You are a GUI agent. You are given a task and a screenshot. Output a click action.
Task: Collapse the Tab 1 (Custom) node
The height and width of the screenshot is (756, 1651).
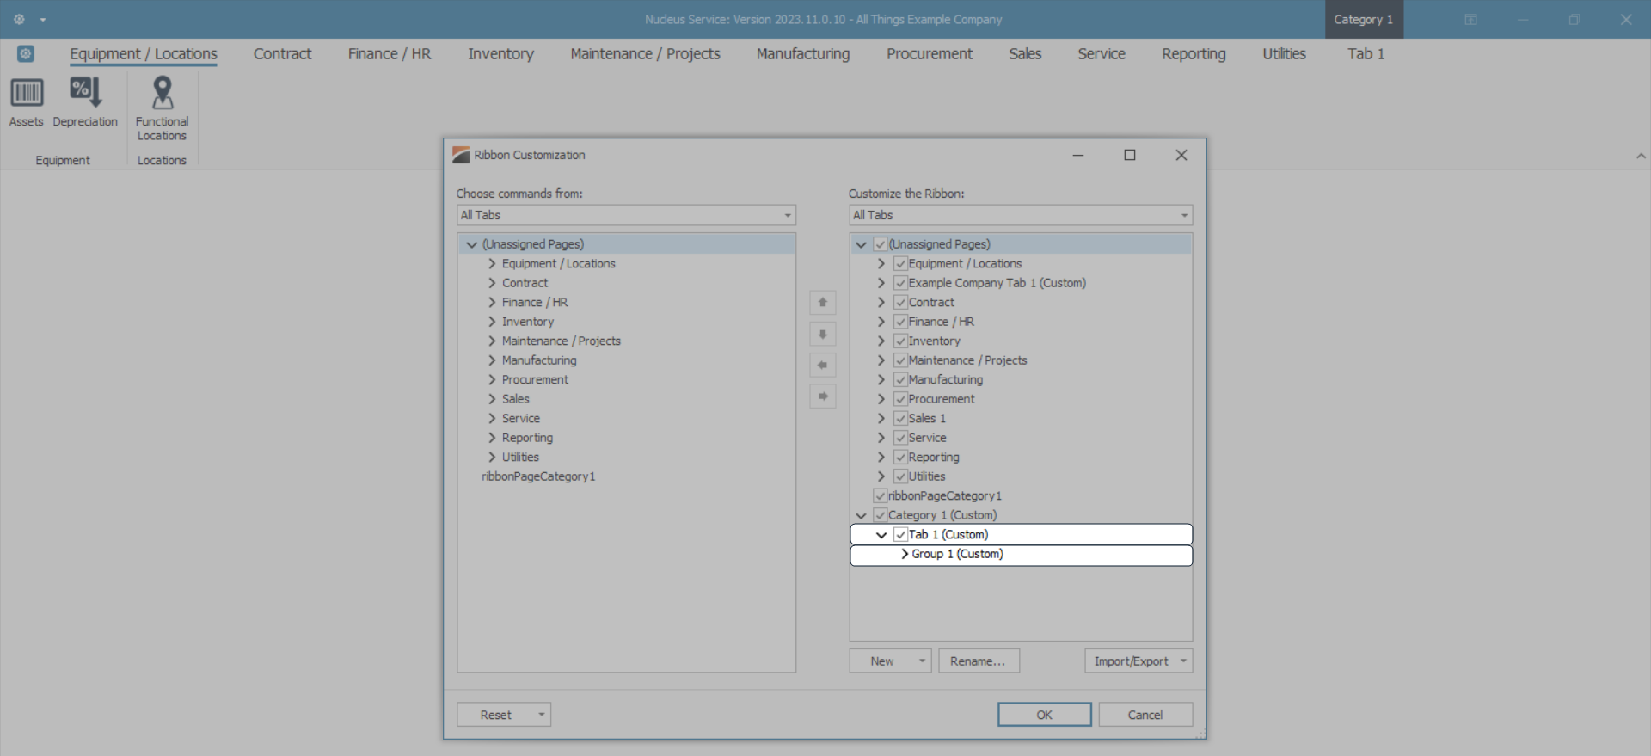tap(881, 535)
